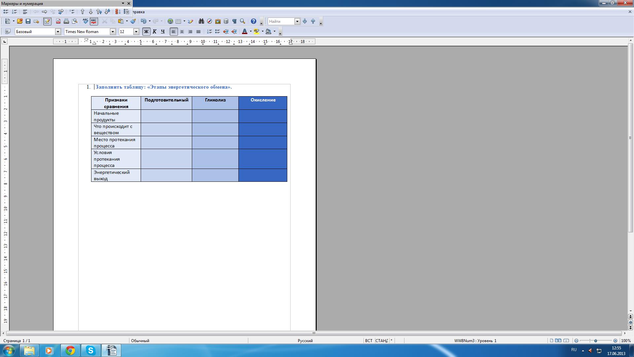This screenshot has height=357, width=634.
Task: Click inside the Найти search field
Action: click(x=281, y=21)
